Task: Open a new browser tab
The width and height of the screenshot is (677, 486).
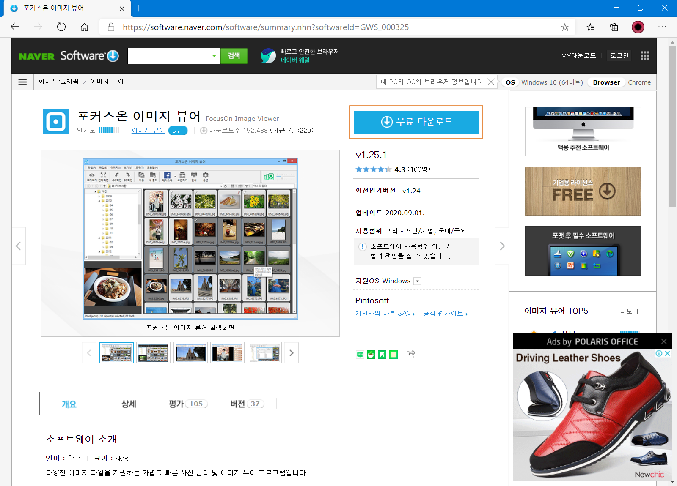Action: pos(139,8)
